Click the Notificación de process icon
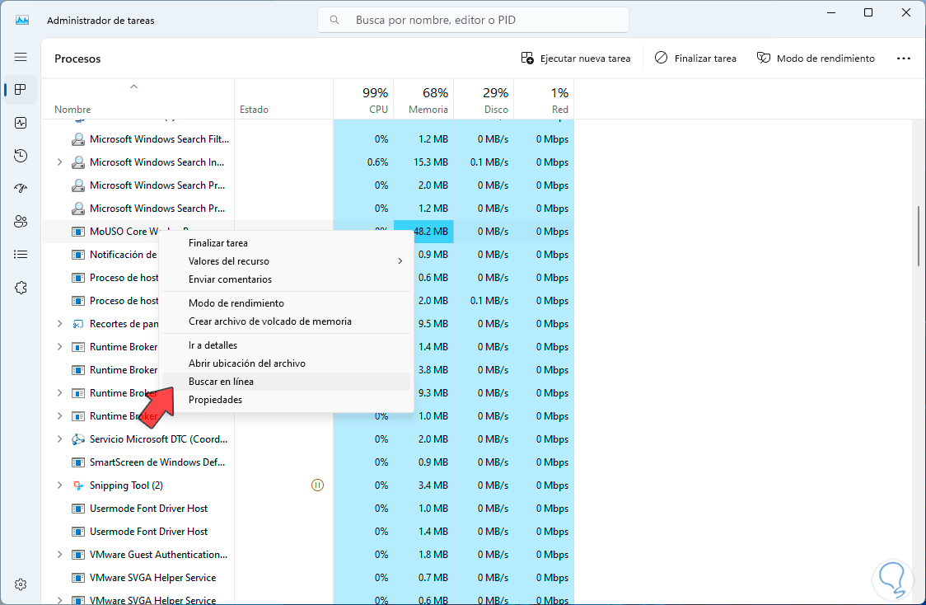The height and width of the screenshot is (605, 926). tap(78, 255)
